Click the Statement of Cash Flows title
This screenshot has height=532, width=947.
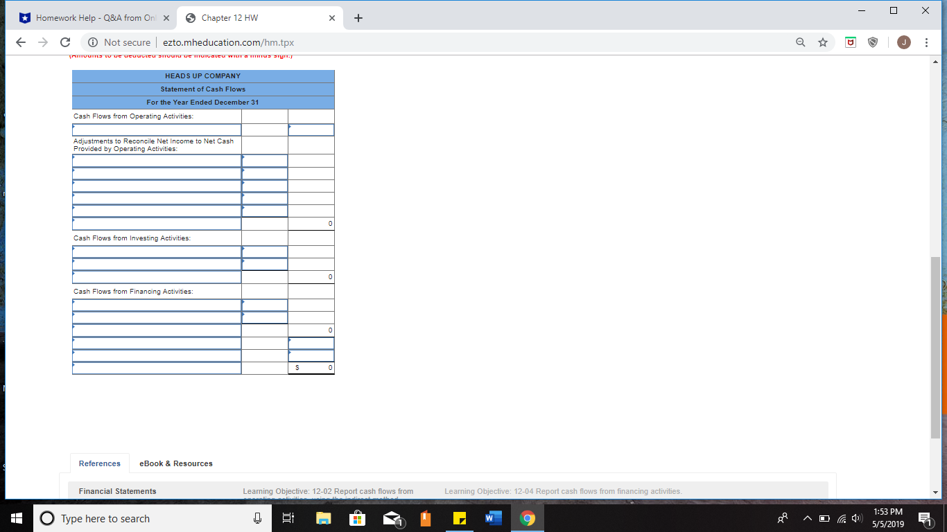coord(203,89)
